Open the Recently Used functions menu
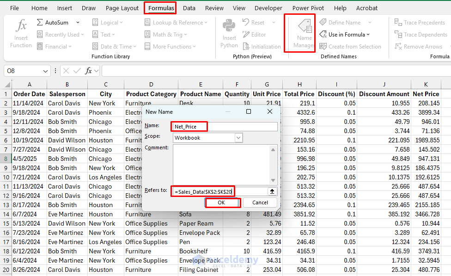The image size is (451, 276). 61,35
